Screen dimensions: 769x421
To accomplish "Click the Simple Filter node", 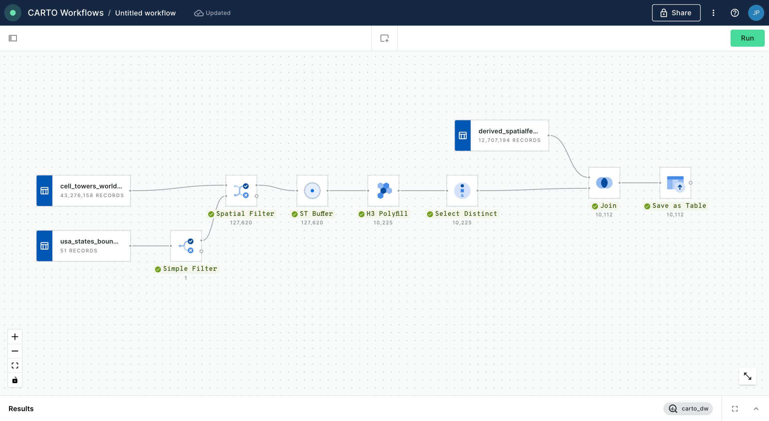I will click(x=186, y=246).
